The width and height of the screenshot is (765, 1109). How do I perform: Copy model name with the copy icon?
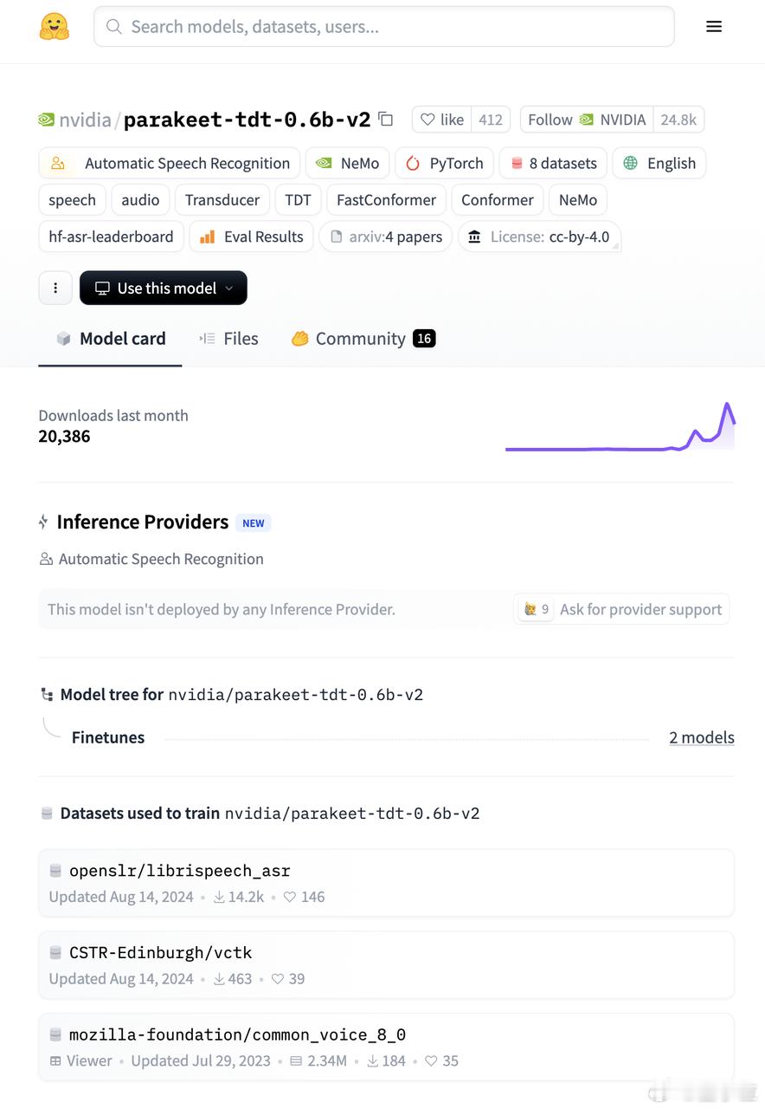point(386,120)
